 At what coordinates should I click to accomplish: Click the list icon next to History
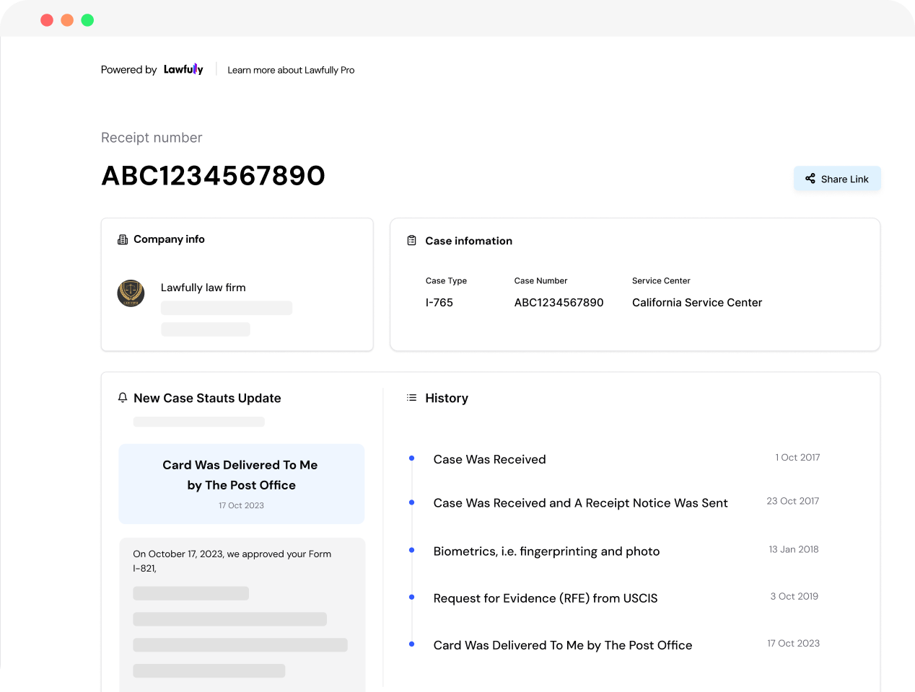(411, 397)
